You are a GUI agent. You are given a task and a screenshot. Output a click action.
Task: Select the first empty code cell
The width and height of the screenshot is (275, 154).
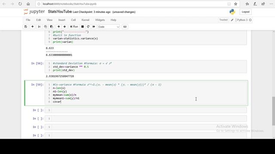click(146, 110)
